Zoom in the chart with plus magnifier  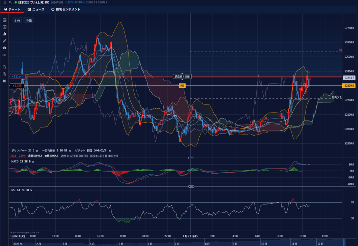tap(5, 74)
